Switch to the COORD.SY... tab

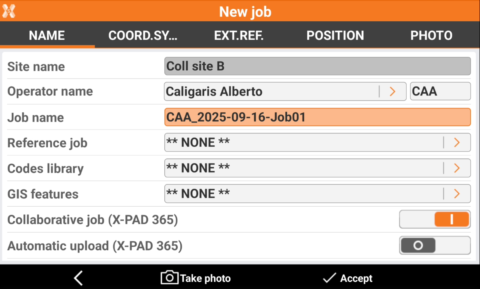[143, 36]
